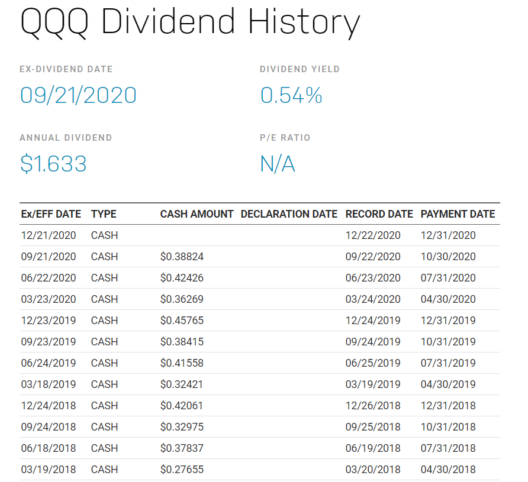Click cash amount $0.42426
This screenshot has height=482, width=528.
pyautogui.click(x=182, y=278)
